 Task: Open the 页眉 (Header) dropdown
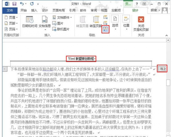click(x=11, y=17)
